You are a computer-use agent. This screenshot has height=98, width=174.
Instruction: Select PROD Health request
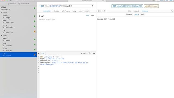pyautogui.click(x=18, y=39)
